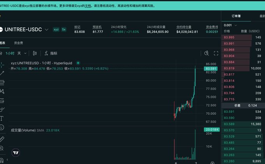
Task: Open candlestick chart style selector
Action: pyautogui.click(x=35, y=53)
